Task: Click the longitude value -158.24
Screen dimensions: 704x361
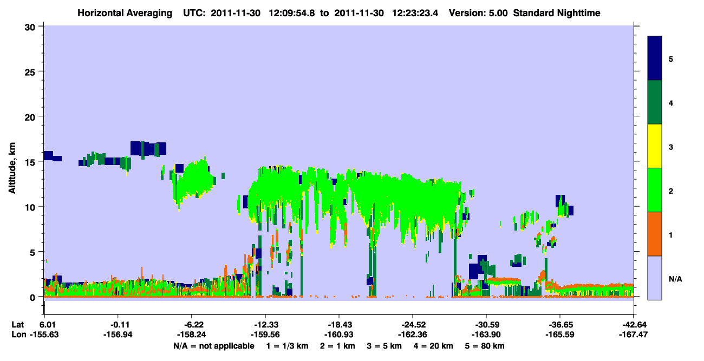Action: coord(191,334)
